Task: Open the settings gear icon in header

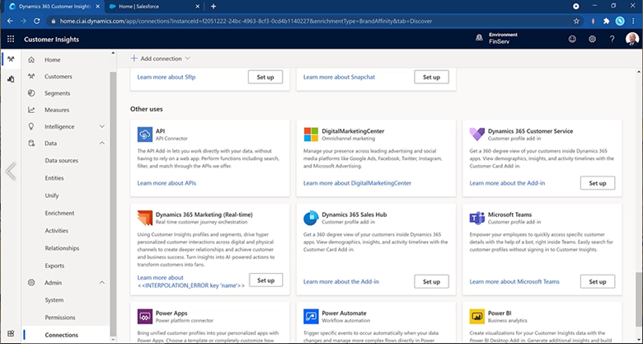Action: [592, 39]
